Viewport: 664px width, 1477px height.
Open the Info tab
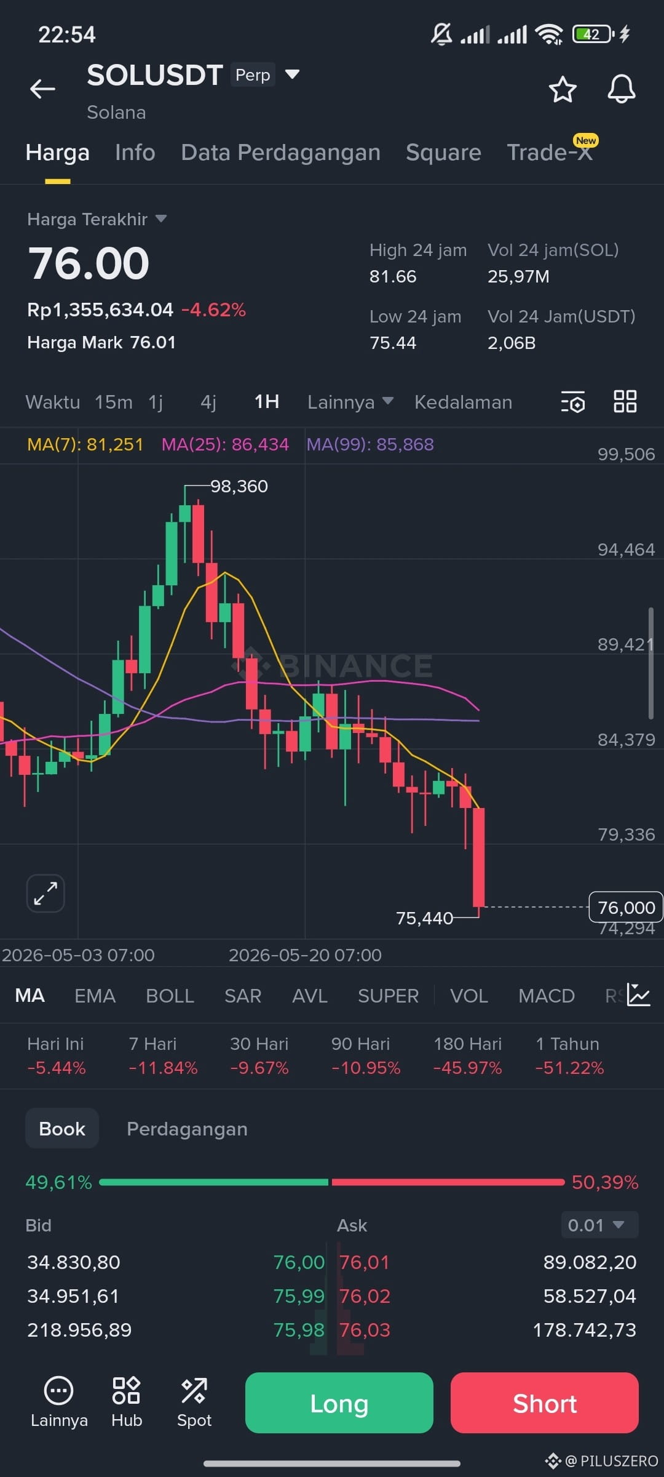coord(135,153)
